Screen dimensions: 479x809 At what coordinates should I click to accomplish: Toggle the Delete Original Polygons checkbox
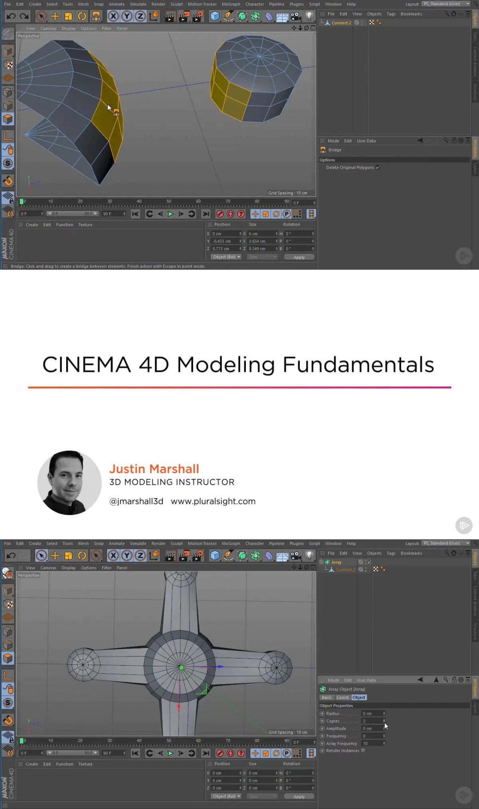[378, 167]
